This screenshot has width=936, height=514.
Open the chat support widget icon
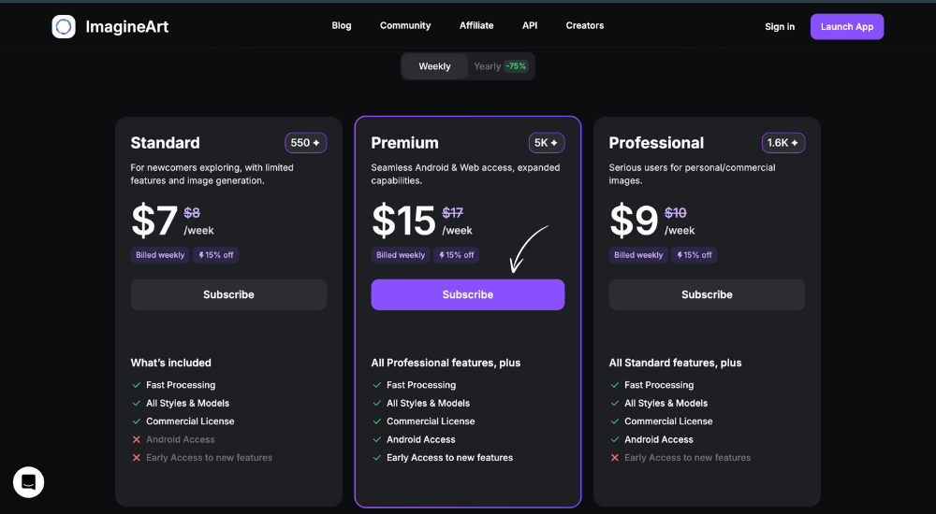(x=29, y=482)
